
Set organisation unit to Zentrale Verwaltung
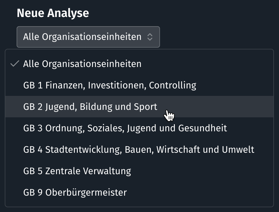pos(77,171)
